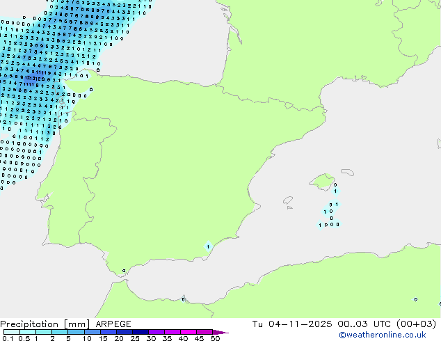The height and width of the screenshot is (341, 441).
Task: Click the '0' value near the Strait of Gibraltar
Action: coord(124,271)
